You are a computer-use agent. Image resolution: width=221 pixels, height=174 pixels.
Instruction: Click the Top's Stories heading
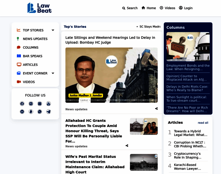click(x=75, y=27)
